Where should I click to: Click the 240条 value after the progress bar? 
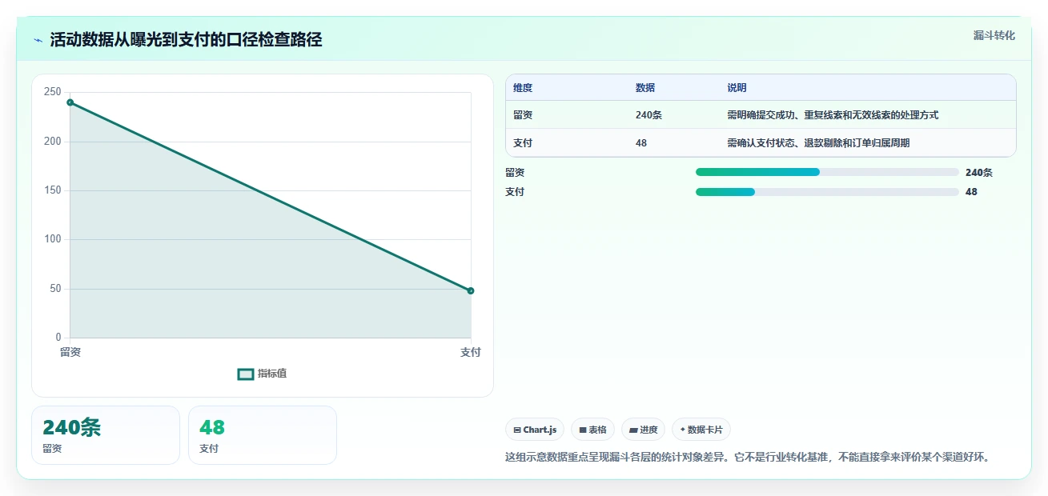(979, 172)
